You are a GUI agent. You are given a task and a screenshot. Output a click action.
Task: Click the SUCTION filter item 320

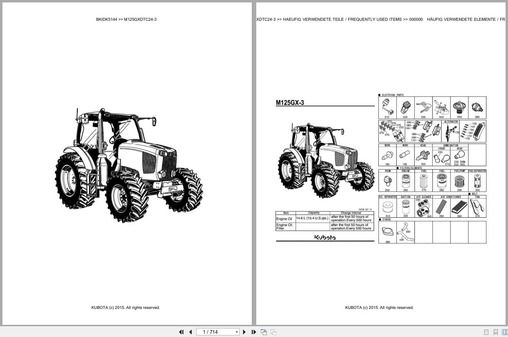pos(405,206)
